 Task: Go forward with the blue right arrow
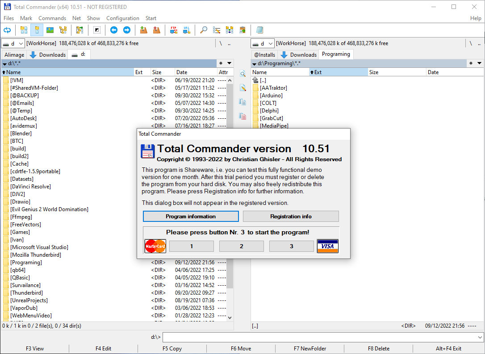pyautogui.click(x=127, y=30)
